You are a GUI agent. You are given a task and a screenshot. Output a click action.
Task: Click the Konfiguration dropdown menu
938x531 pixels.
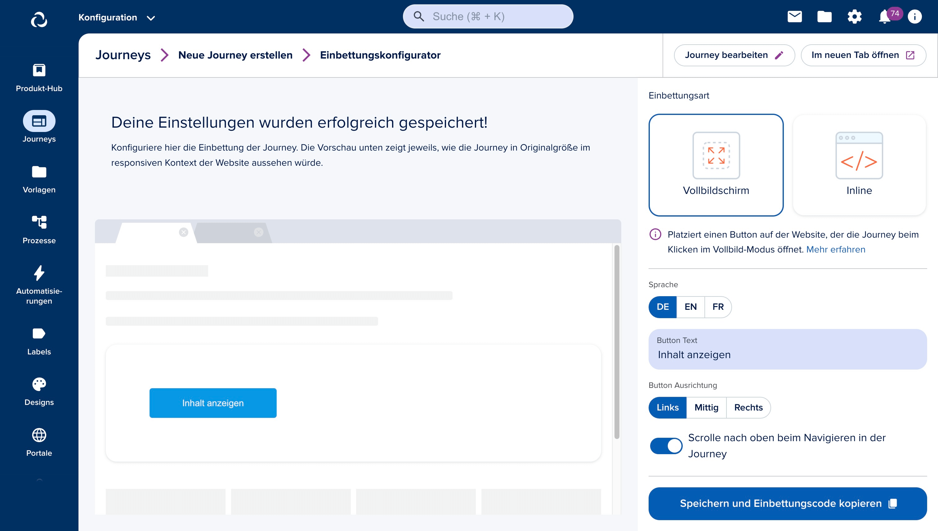click(x=116, y=17)
